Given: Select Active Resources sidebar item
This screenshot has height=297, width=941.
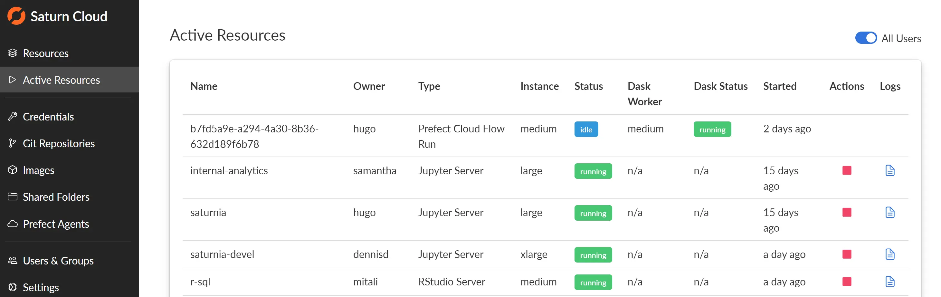Looking at the screenshot, I should [61, 80].
